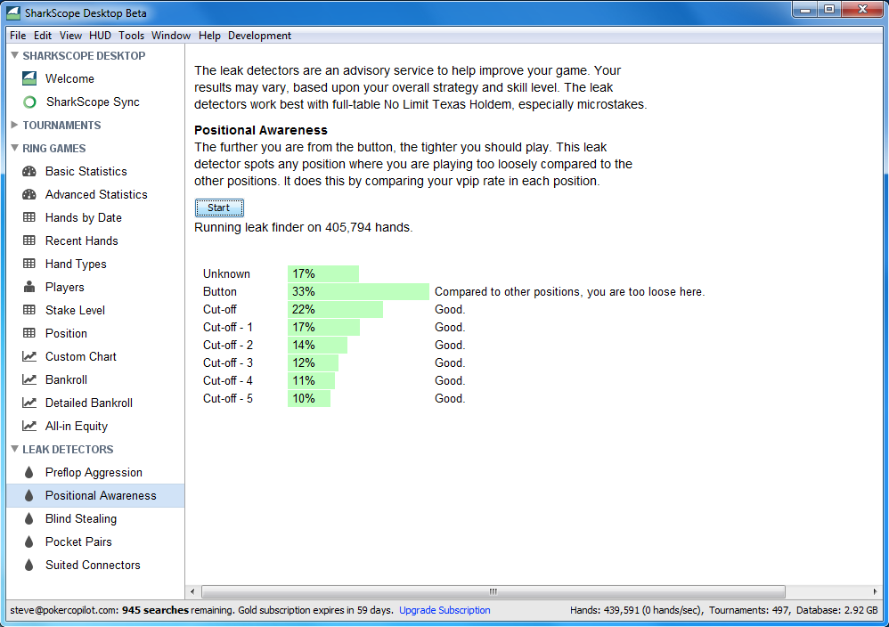Click the Cut-off - 3 12% bar
Viewport: 889px width, 627px height.
click(x=313, y=362)
